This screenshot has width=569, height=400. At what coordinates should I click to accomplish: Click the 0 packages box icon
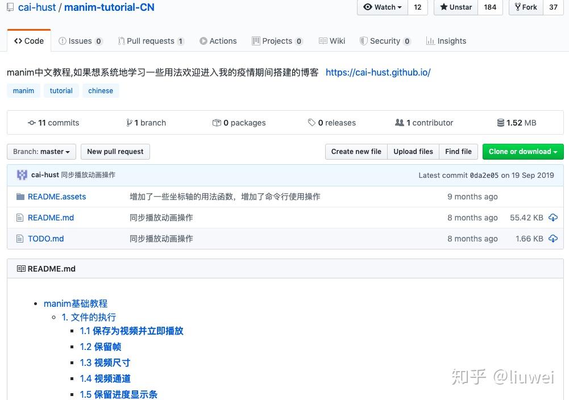pyautogui.click(x=217, y=123)
